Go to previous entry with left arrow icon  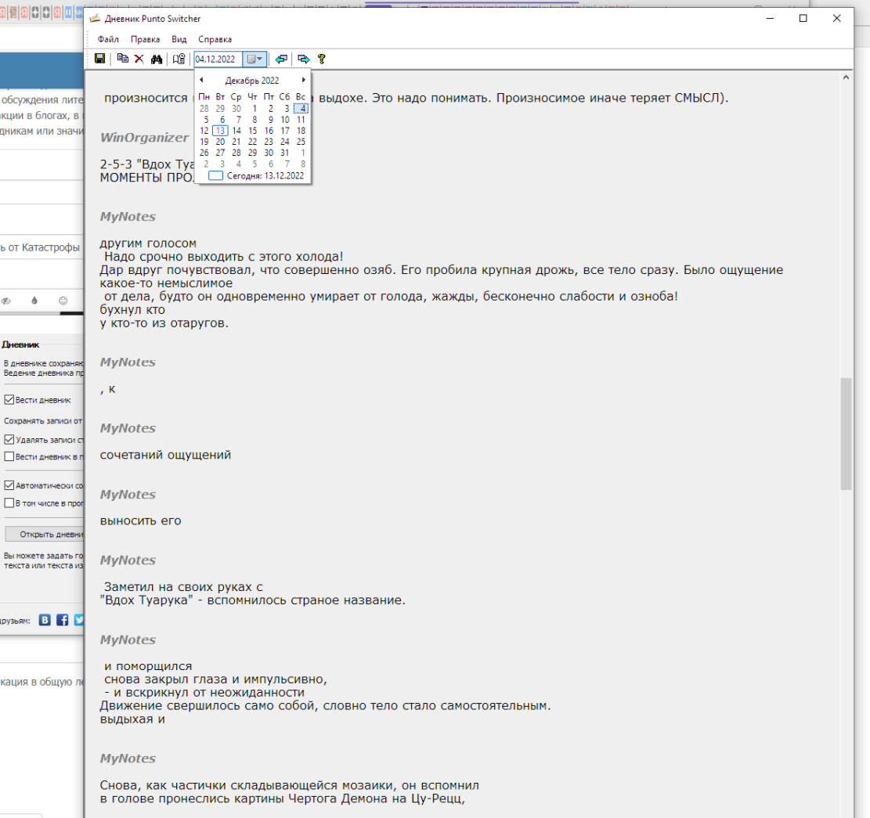tap(281, 59)
